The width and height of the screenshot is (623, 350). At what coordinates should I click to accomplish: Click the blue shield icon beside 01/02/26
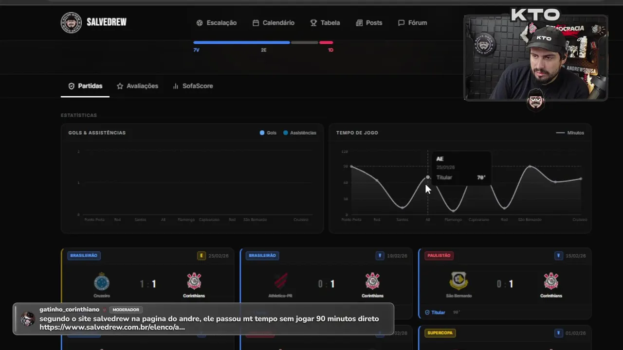558,333
